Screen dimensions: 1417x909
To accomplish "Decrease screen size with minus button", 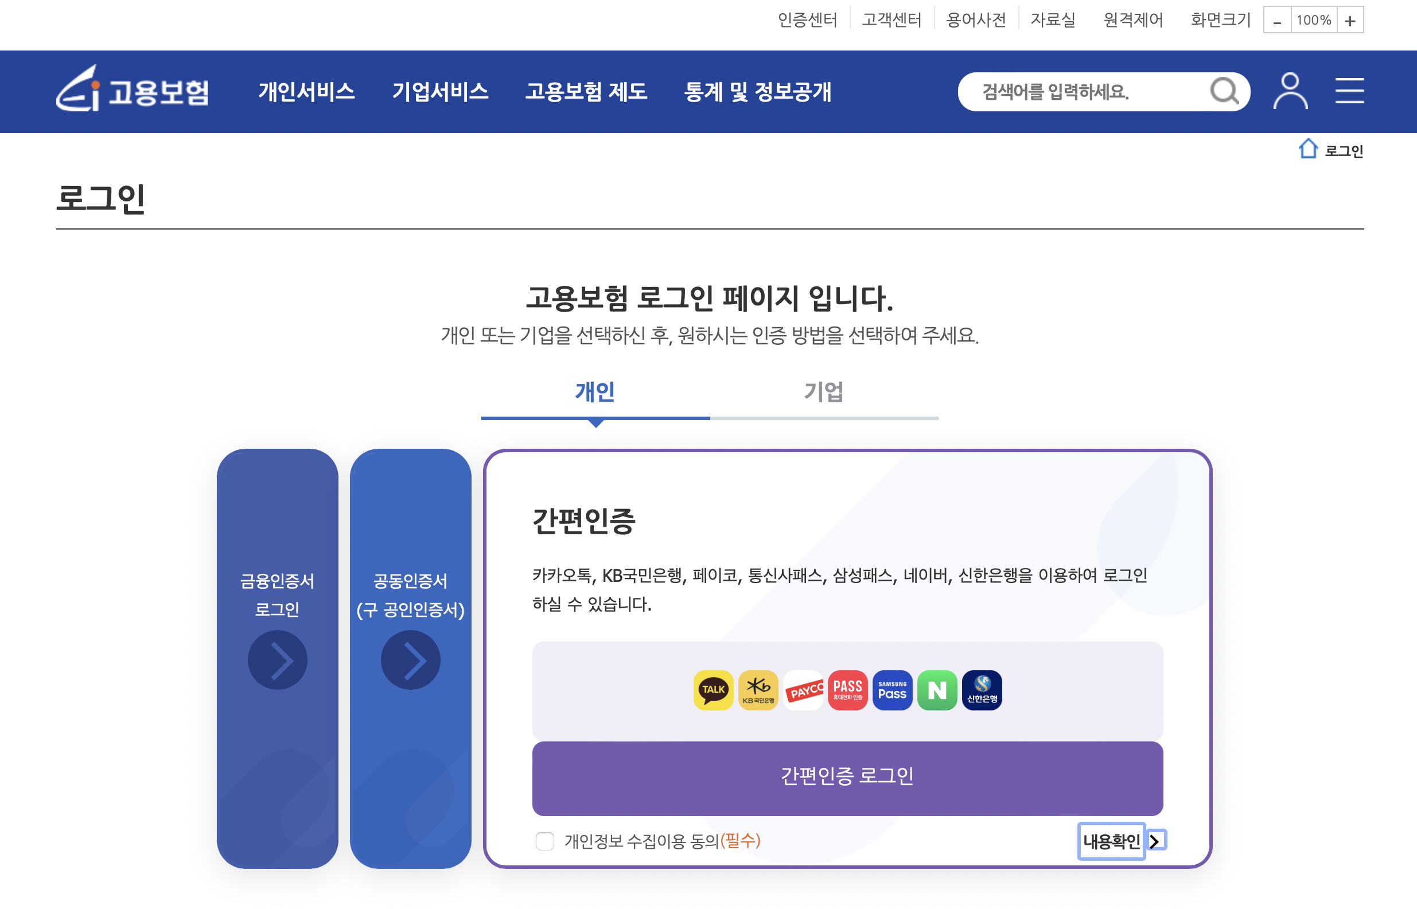I will pyautogui.click(x=1277, y=21).
